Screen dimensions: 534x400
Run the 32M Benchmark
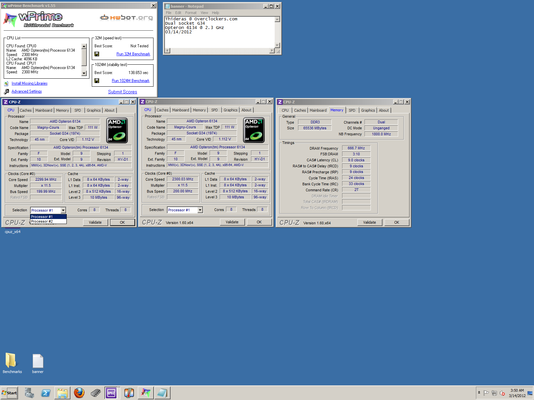point(133,54)
